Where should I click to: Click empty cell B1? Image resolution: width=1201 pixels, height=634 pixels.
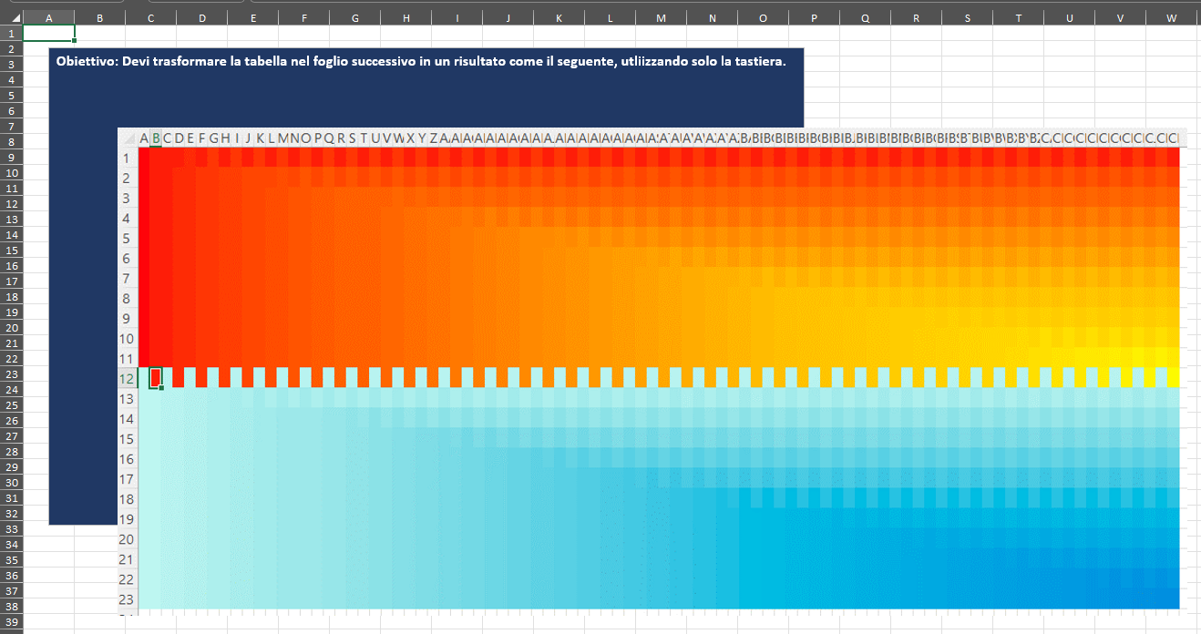[99, 33]
